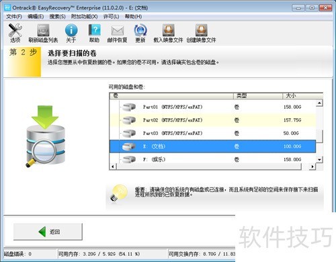Open the 许可(L) menu

pos(111,17)
